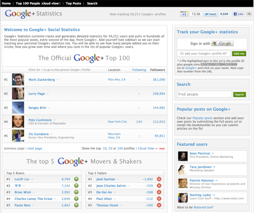The width and height of the screenshot is (254, 213).
Task: Open Sterling Ledet featured user link
Action: coord(200,195)
